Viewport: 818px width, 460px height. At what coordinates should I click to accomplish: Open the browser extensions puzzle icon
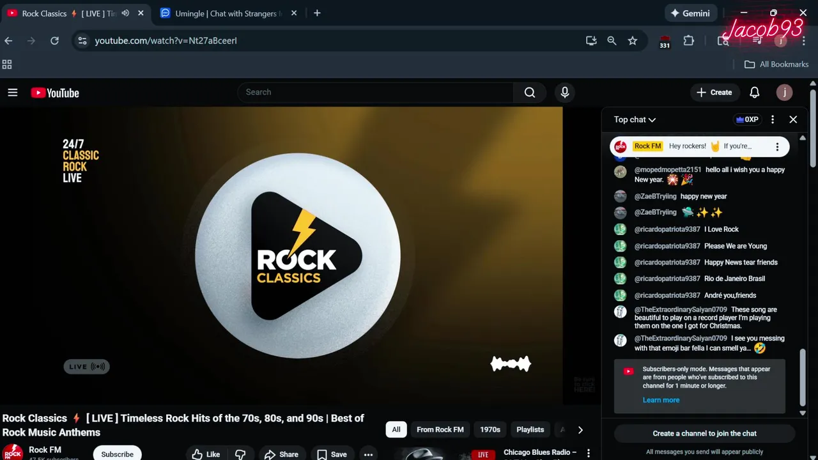[x=688, y=40]
